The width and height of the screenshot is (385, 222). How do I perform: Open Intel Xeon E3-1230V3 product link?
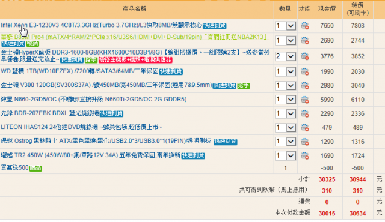[101, 25]
